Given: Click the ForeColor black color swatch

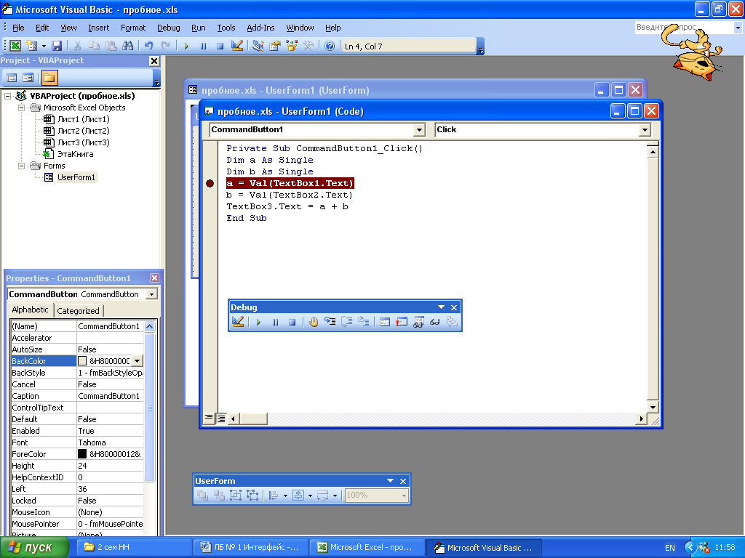Looking at the screenshot, I should pos(82,454).
